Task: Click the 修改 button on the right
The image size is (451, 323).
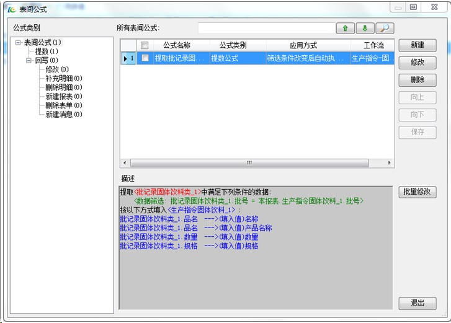Action: [x=418, y=63]
